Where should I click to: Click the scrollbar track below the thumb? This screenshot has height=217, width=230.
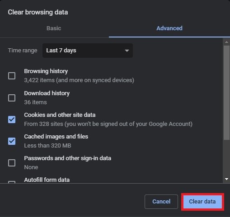coord(226,158)
